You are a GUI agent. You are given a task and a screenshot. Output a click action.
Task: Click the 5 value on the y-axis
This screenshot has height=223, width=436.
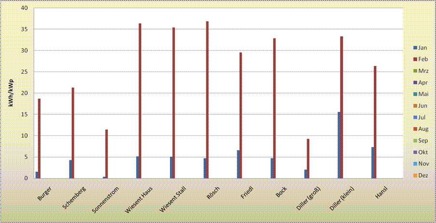click(x=26, y=157)
